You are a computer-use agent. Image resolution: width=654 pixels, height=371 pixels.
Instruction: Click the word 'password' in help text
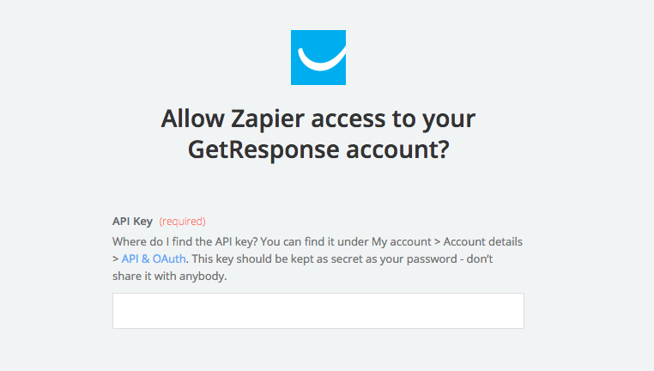[432, 259]
